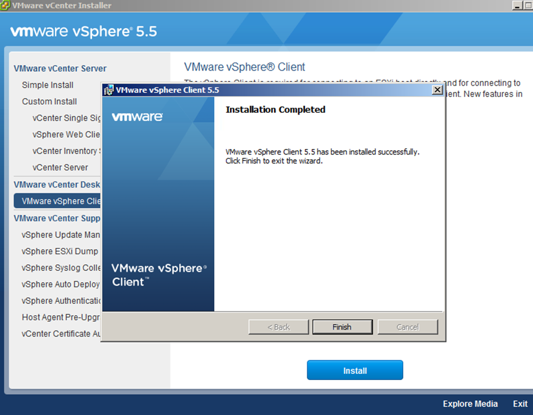Select Simple Install in the sidebar
Image resolution: width=533 pixels, height=415 pixels.
[48, 85]
